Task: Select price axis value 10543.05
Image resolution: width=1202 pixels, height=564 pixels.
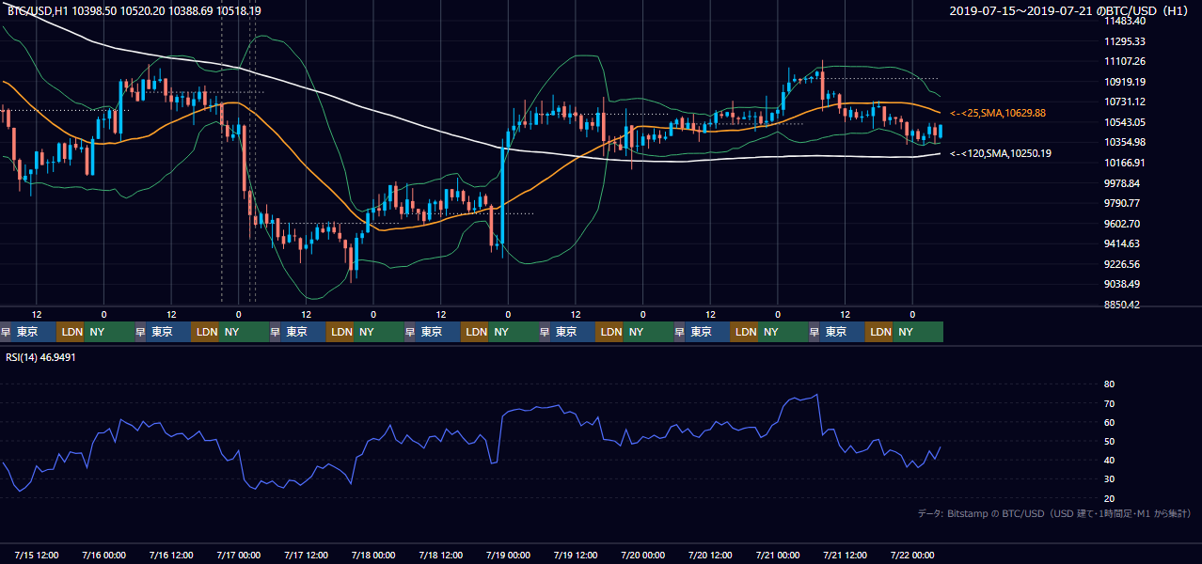Action: point(1125,122)
